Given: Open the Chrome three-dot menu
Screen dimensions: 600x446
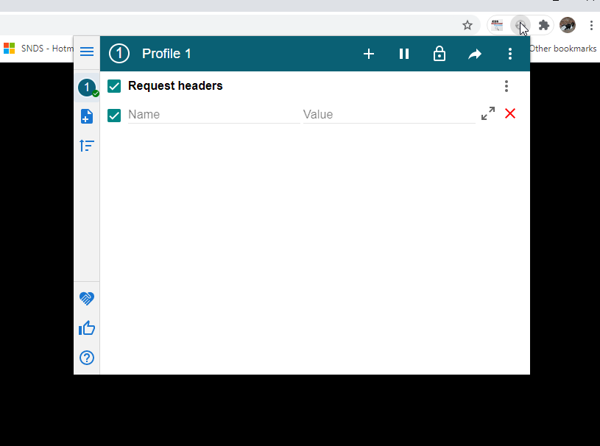Looking at the screenshot, I should [x=591, y=25].
